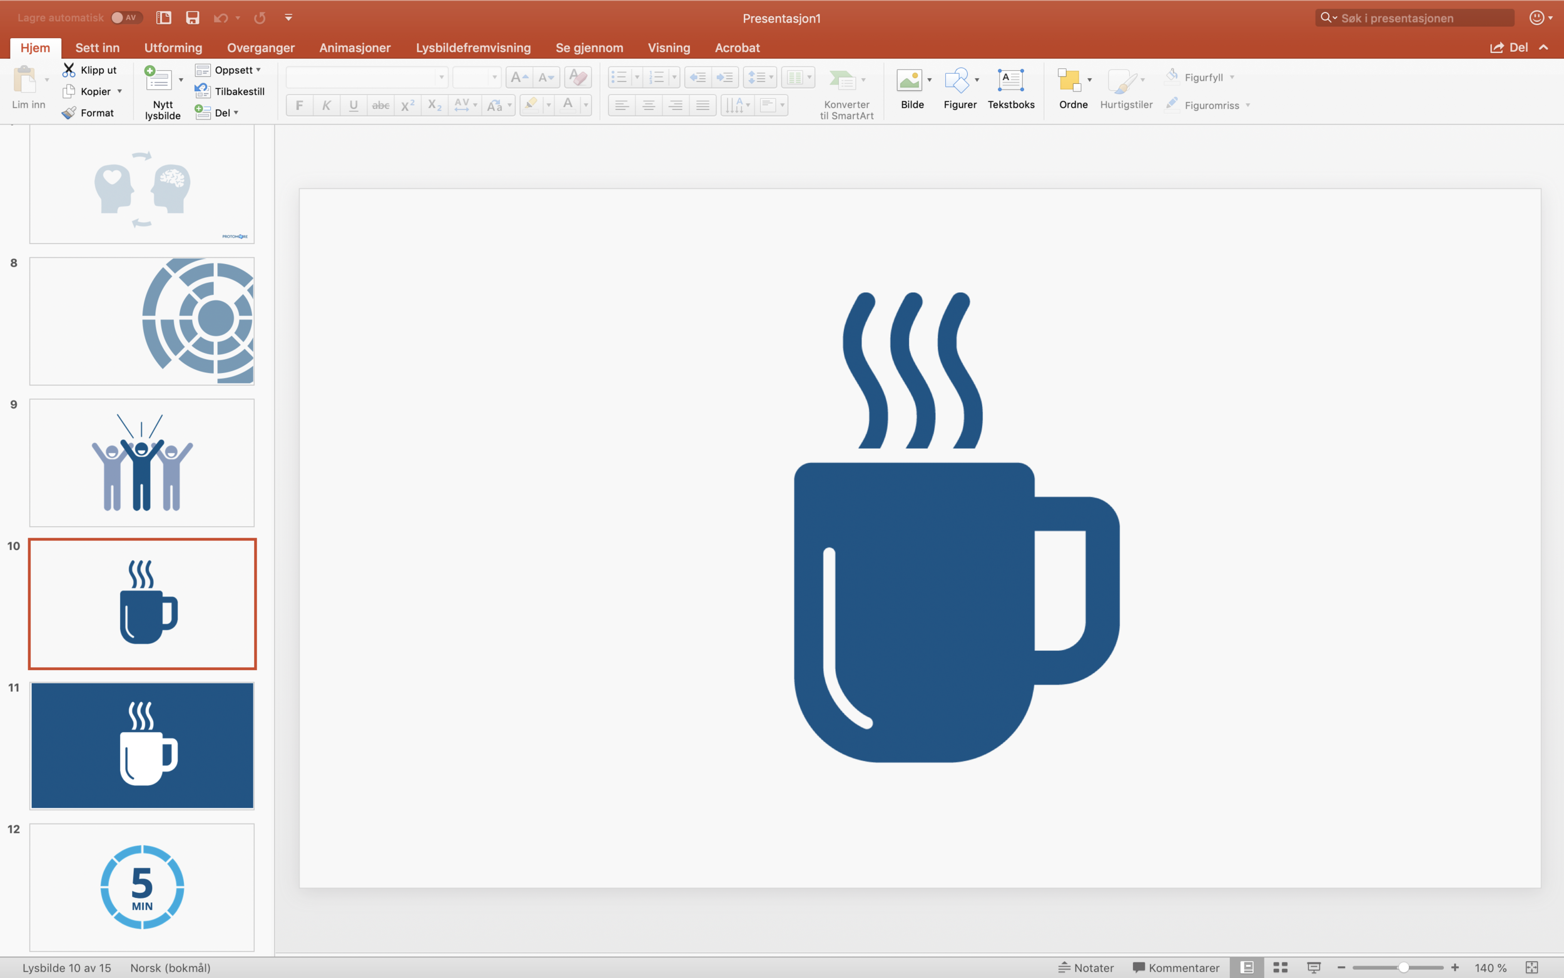This screenshot has width=1564, height=978.
Task: Click the decrease indent icon
Action: coord(698,78)
